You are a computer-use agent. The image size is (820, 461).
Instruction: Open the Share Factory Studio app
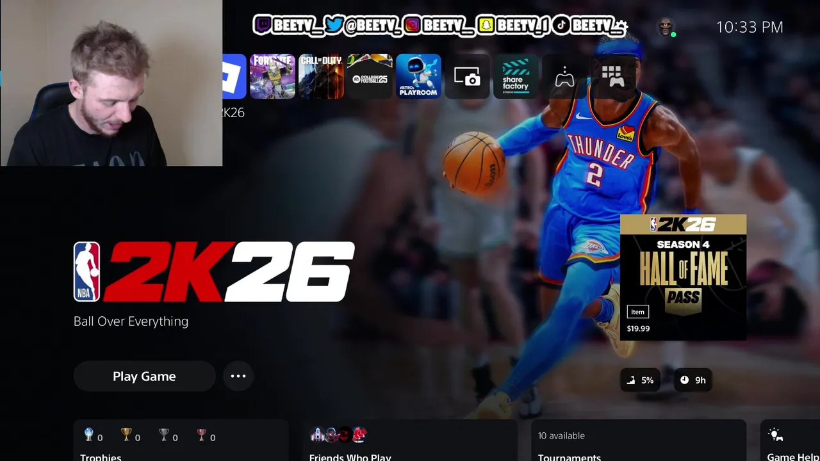(x=516, y=76)
